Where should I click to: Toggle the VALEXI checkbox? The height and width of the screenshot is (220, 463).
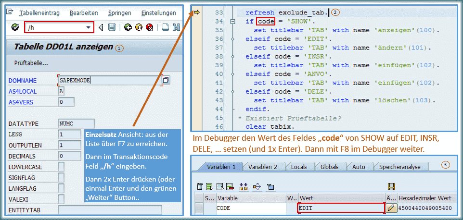[61, 198]
